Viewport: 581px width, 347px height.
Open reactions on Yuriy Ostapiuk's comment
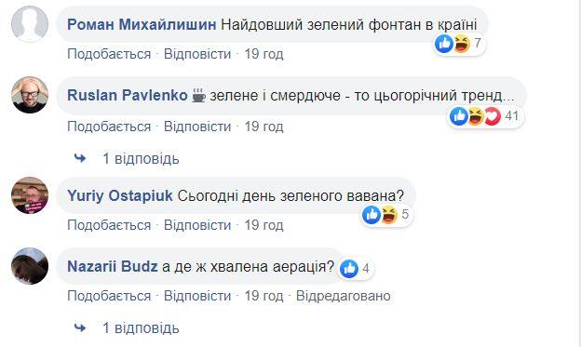(x=386, y=214)
